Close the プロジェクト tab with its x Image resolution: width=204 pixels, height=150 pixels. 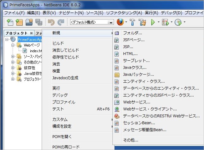click(x=31, y=33)
